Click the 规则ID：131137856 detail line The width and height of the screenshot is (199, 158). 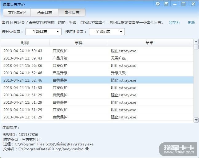pos(21,134)
